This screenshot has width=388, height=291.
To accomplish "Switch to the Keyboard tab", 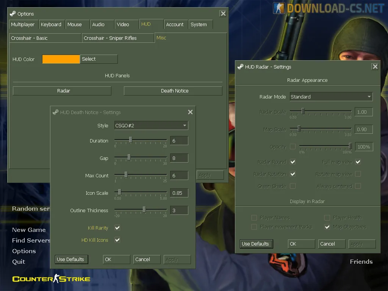I will tap(52, 25).
